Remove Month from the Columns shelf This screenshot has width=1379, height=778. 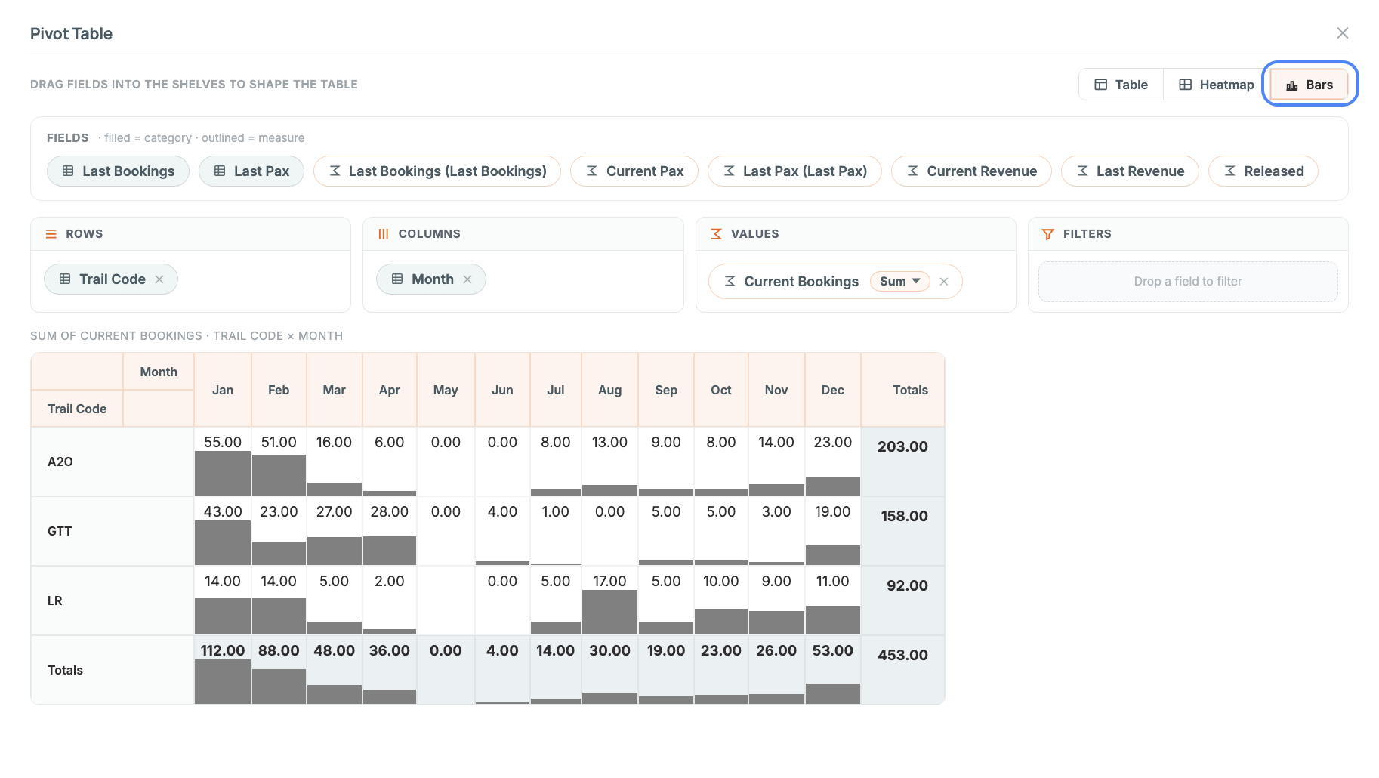467,279
